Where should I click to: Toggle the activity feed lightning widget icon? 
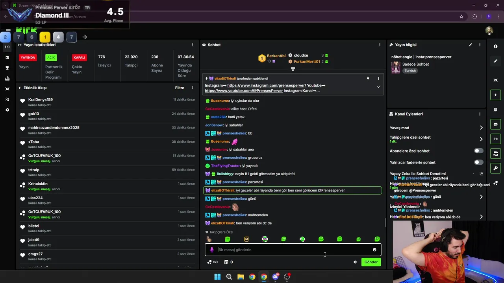495,95
